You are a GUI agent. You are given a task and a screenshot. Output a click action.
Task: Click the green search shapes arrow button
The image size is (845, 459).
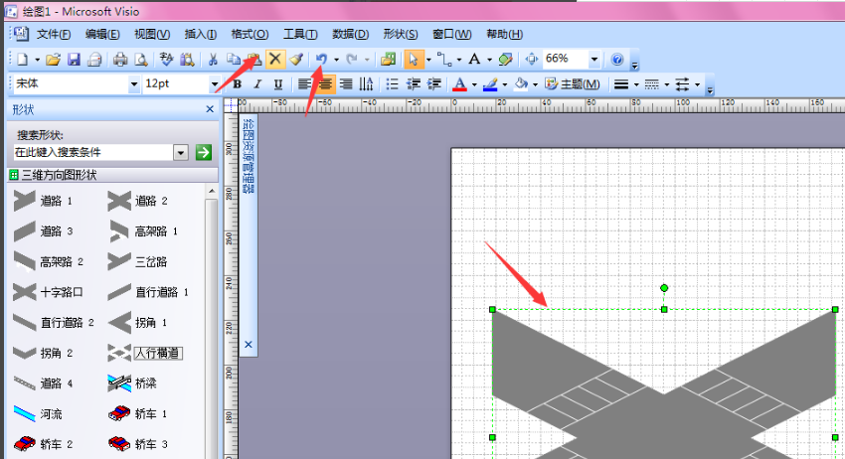[x=204, y=152]
